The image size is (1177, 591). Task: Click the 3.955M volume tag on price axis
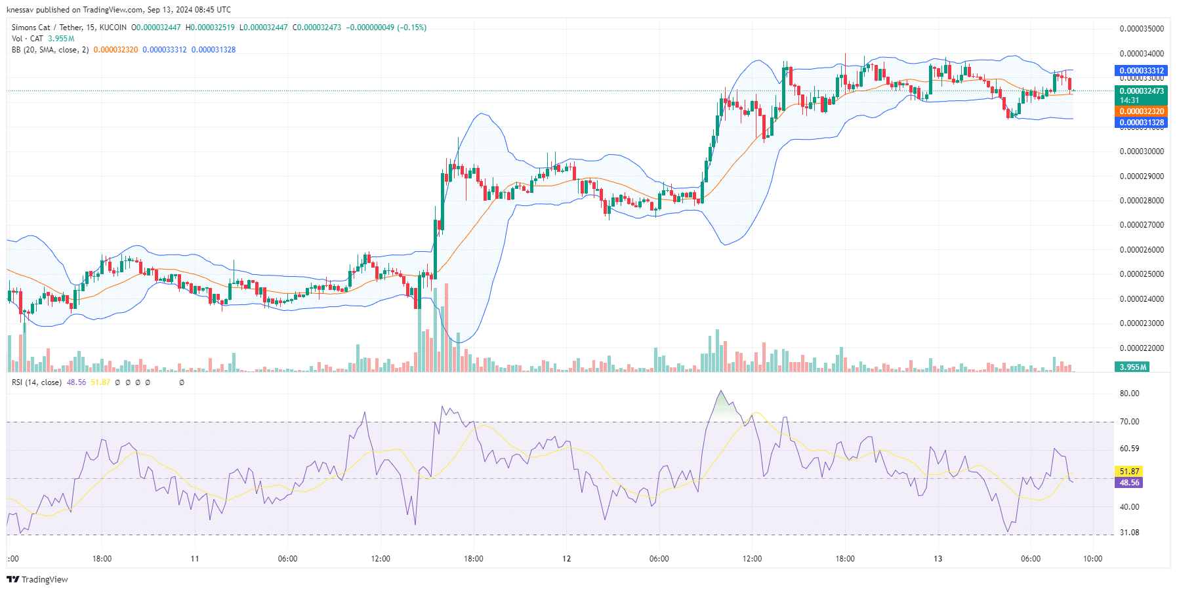click(x=1132, y=367)
